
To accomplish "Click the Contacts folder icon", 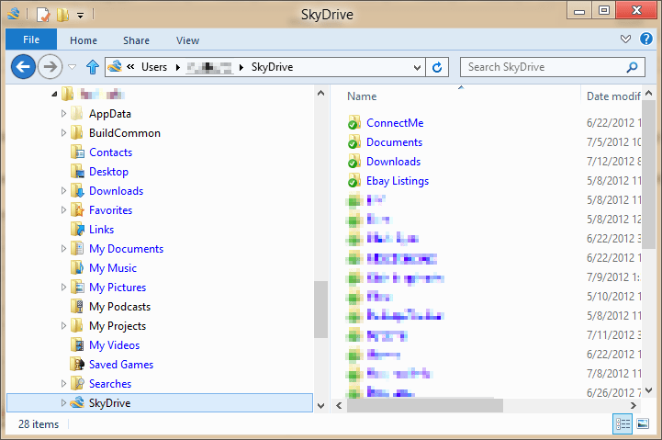I will (77, 152).
